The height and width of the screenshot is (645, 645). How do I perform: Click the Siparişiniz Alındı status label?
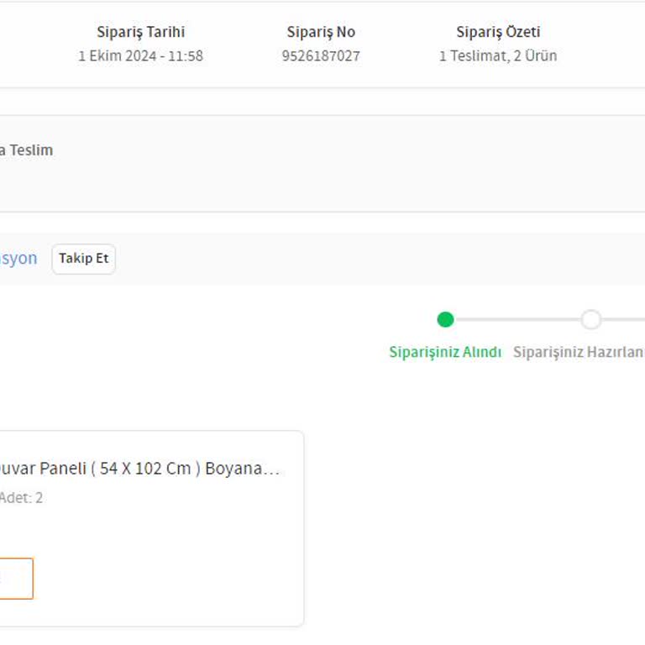[445, 352]
